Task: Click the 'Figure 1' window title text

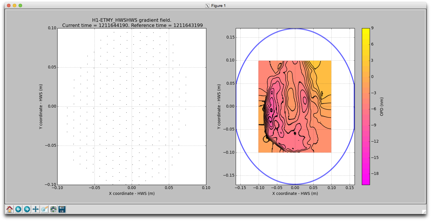Action: click(x=218, y=6)
